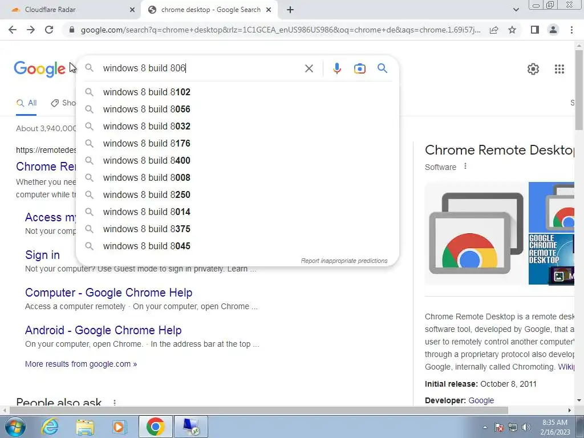Open Sign in sitelink
Image resolution: width=584 pixels, height=438 pixels.
click(x=42, y=255)
